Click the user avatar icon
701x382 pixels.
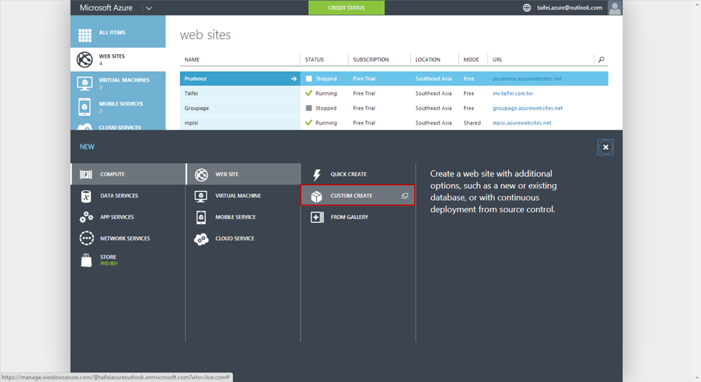pyautogui.click(x=615, y=8)
